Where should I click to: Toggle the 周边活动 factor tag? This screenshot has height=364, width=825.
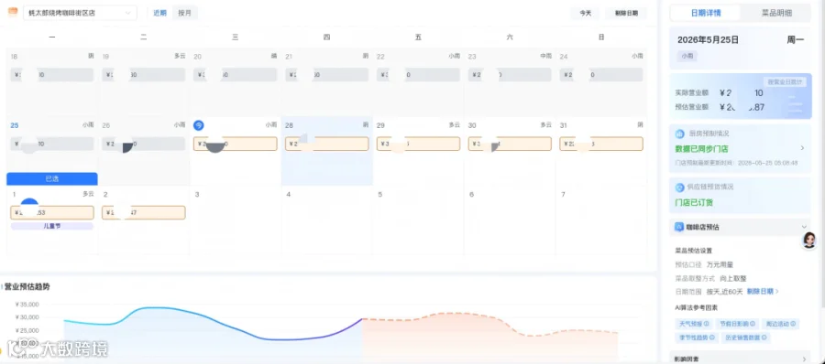click(x=781, y=324)
